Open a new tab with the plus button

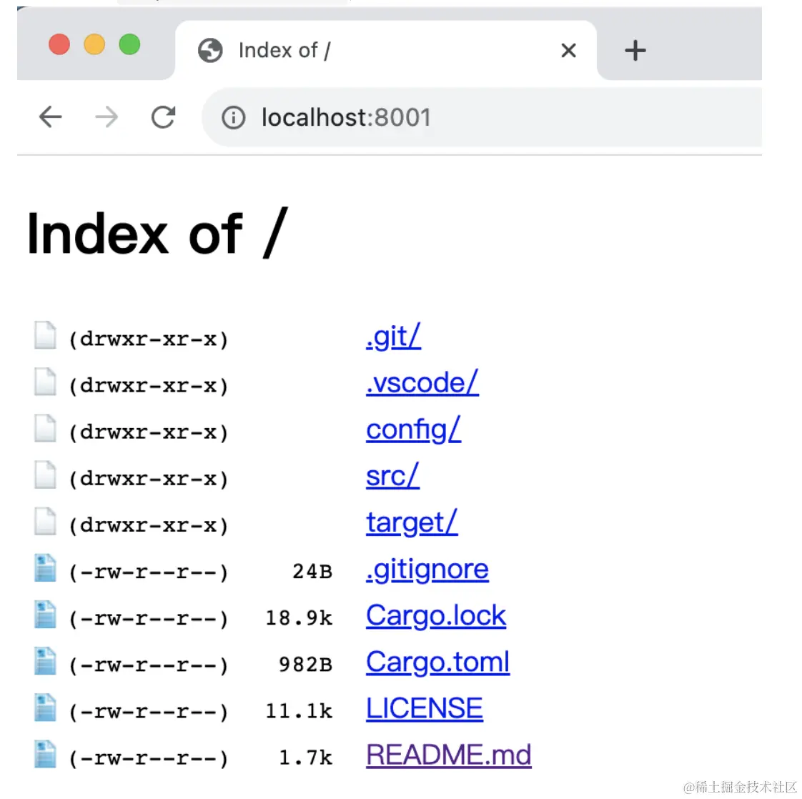pyautogui.click(x=635, y=51)
